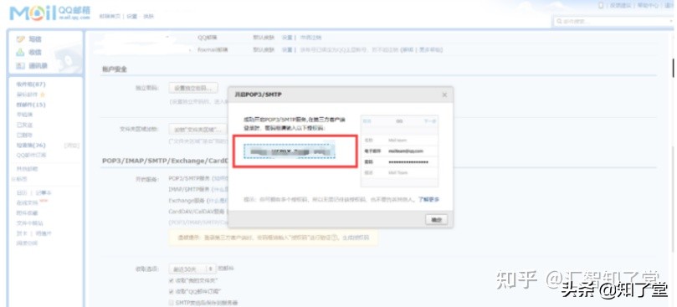This screenshot has height=307, width=677.
Task: Open 草稿箱 folder
Action: [x=24, y=115]
